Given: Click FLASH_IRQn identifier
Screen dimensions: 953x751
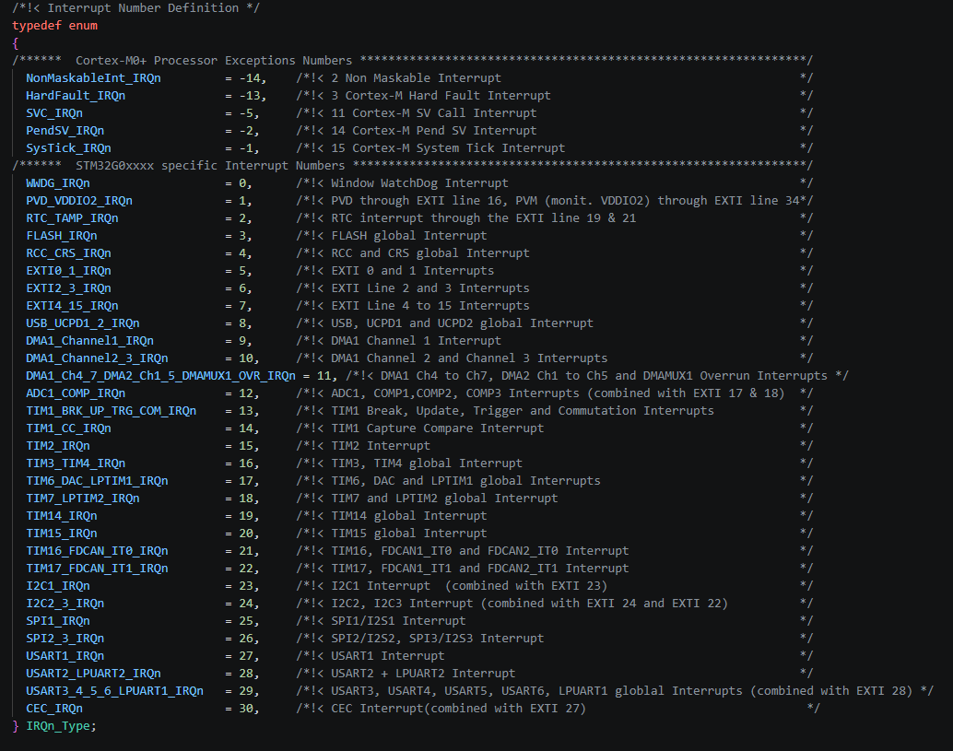Looking at the screenshot, I should (x=62, y=237).
